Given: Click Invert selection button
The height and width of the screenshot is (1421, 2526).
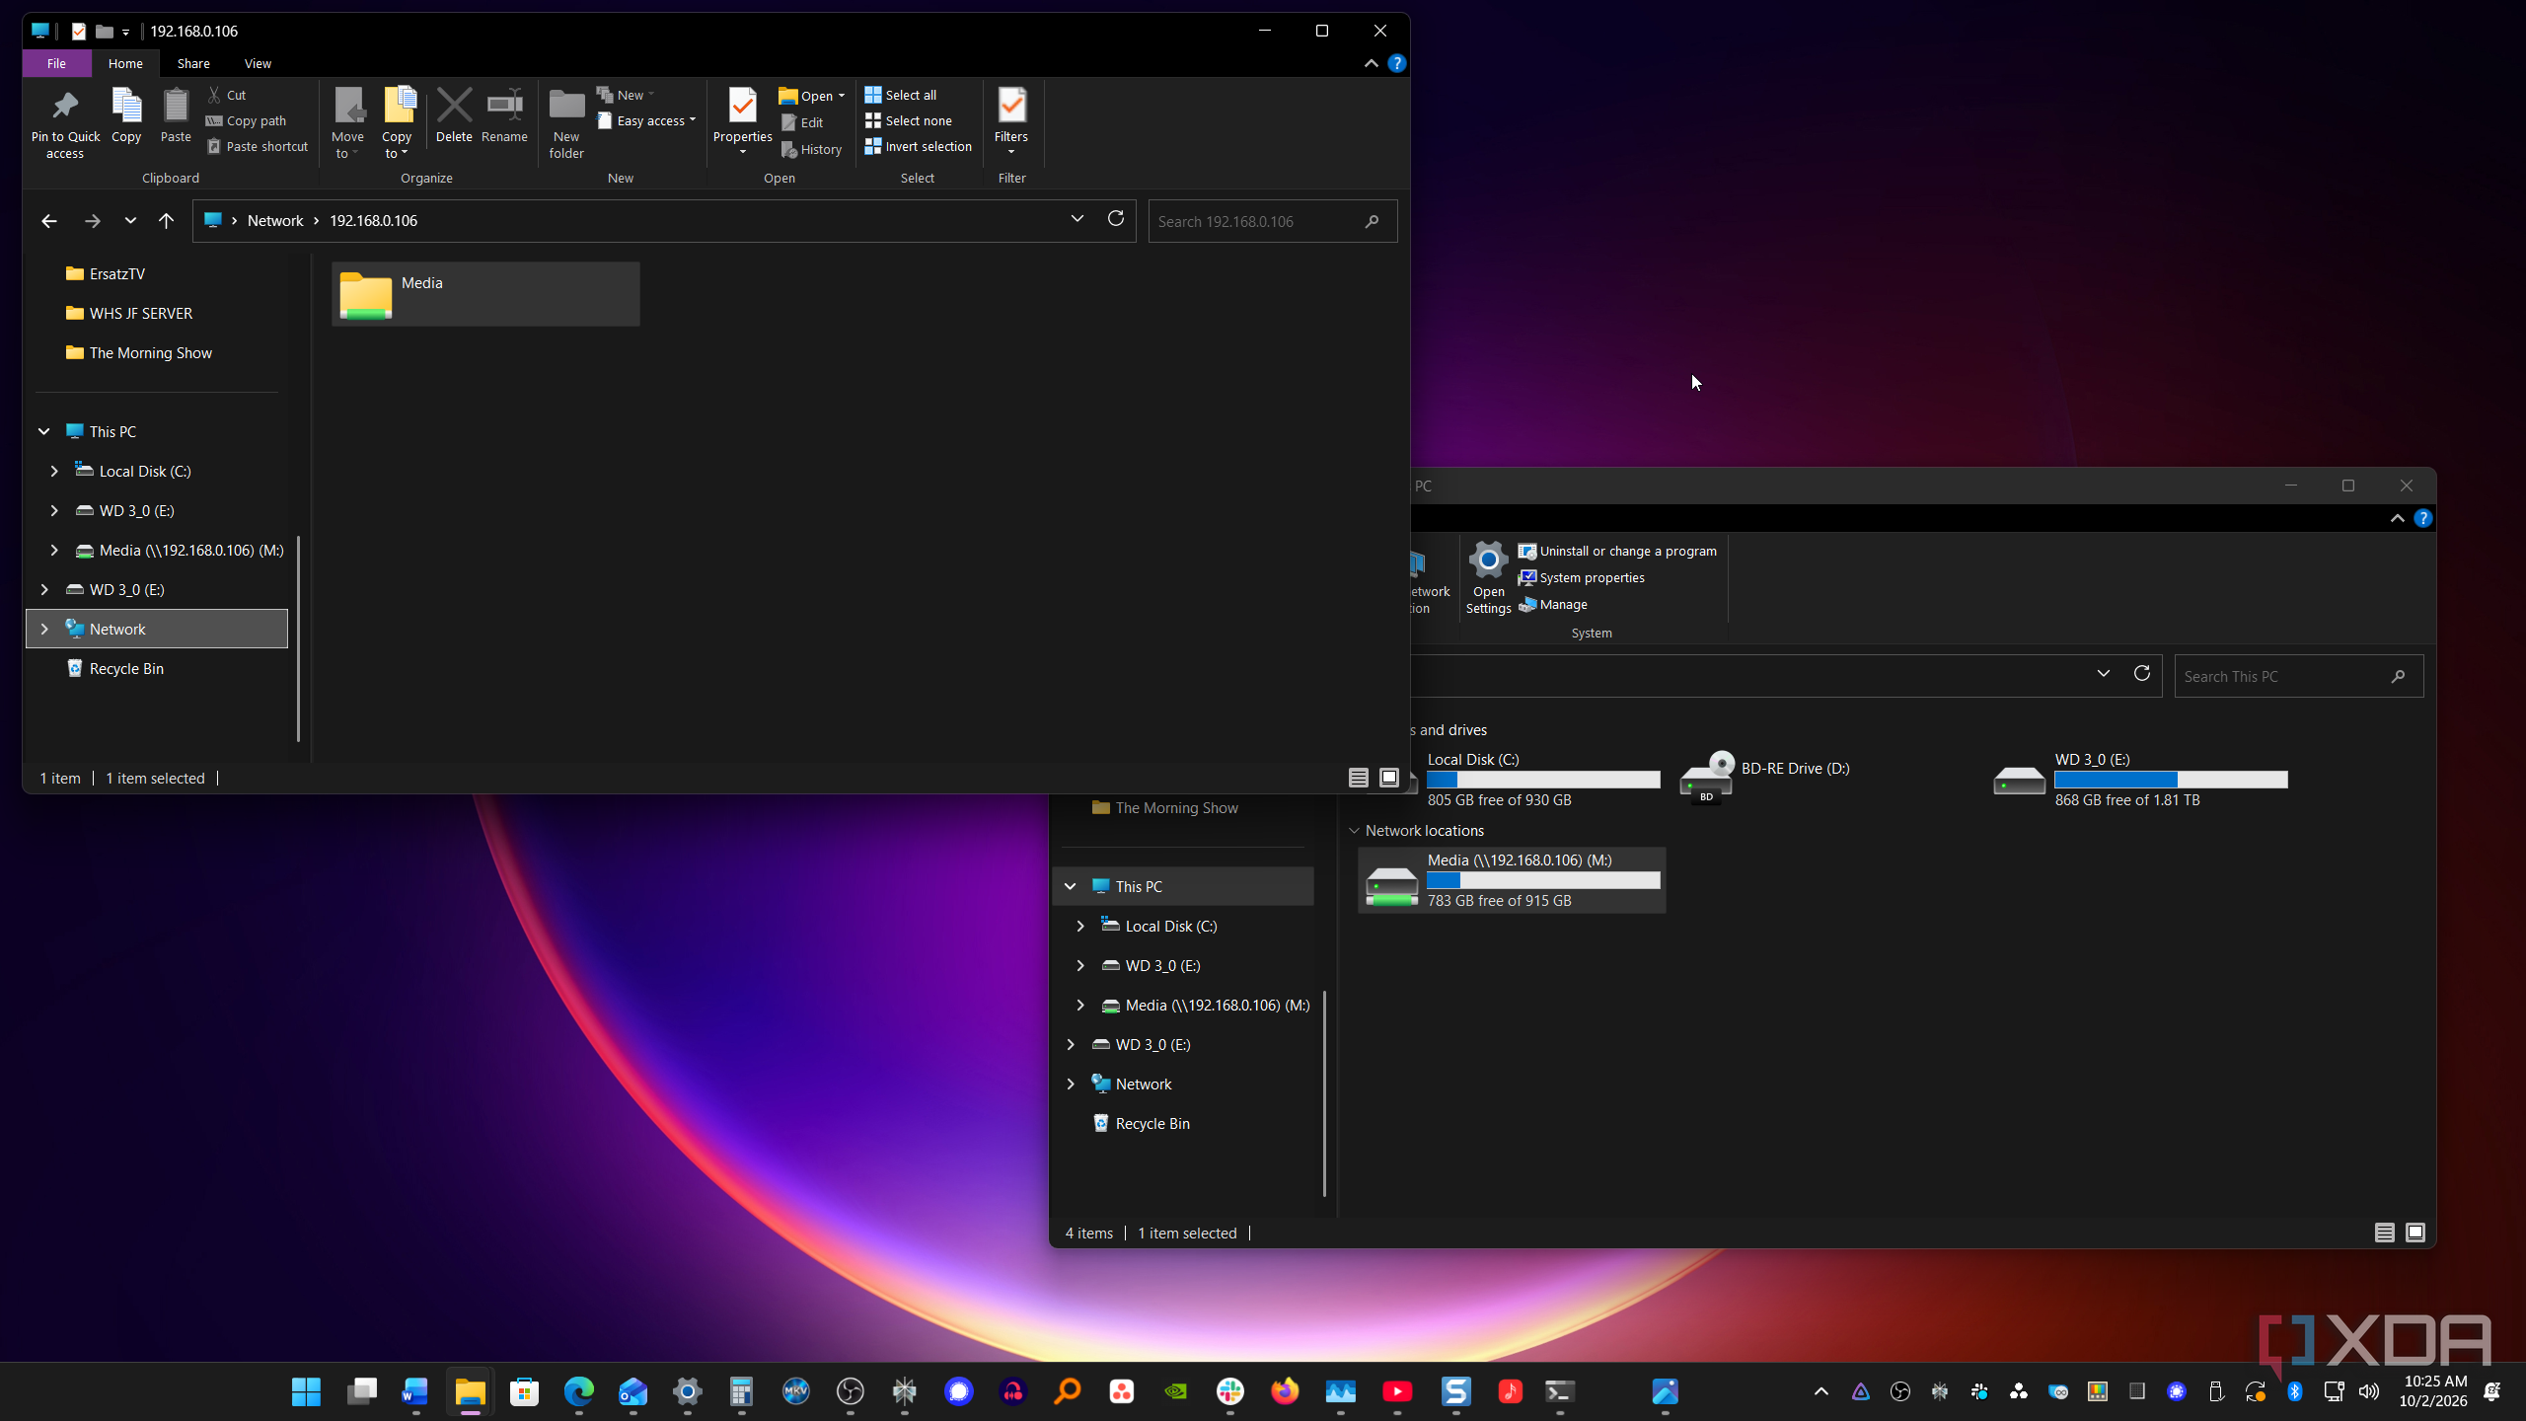Looking at the screenshot, I should point(919,146).
